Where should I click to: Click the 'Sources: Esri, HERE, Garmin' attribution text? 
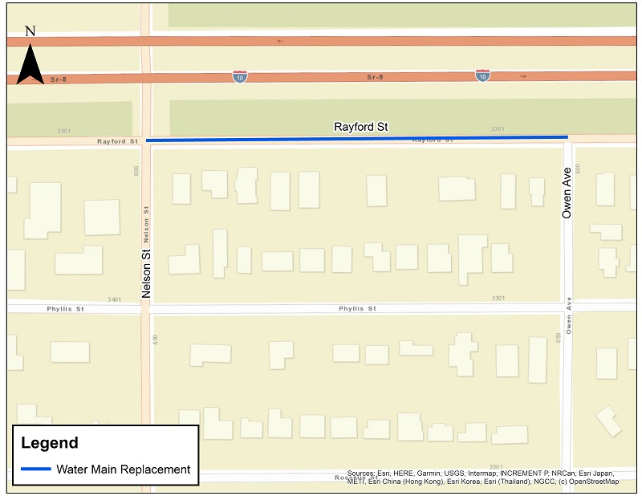(483, 478)
